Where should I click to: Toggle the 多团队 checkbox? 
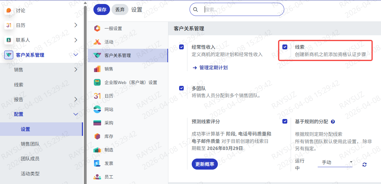(x=181, y=88)
